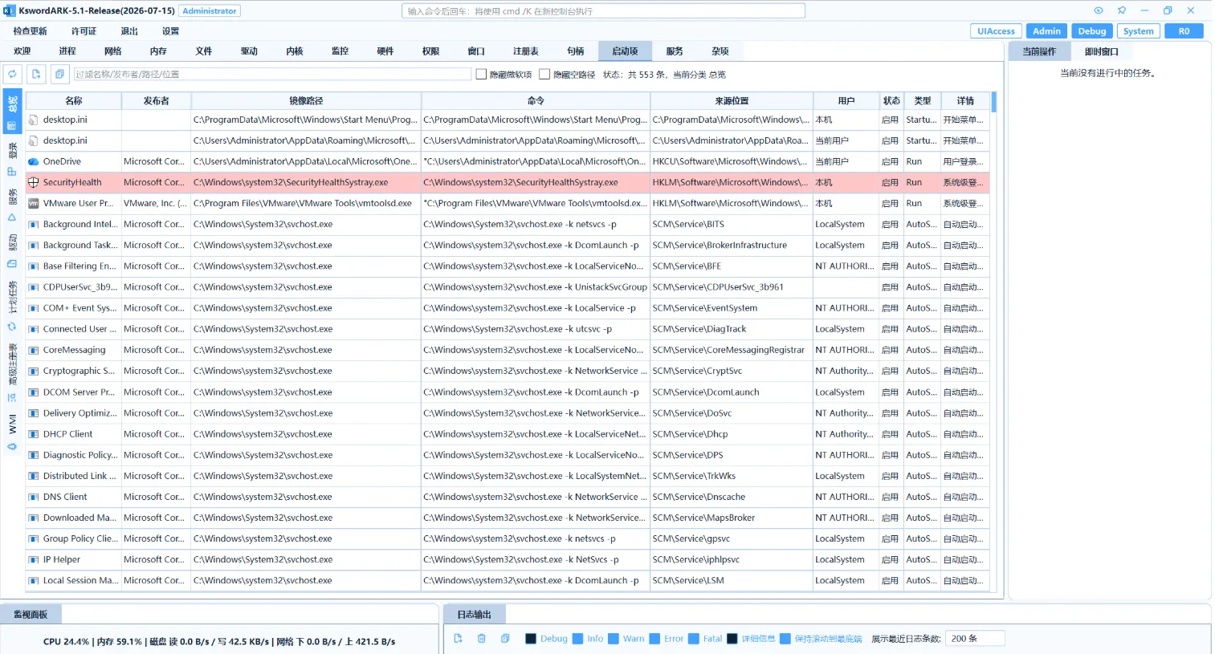This screenshot has height=654, width=1215.
Task: Switch to the 注册表 tab
Action: click(526, 51)
